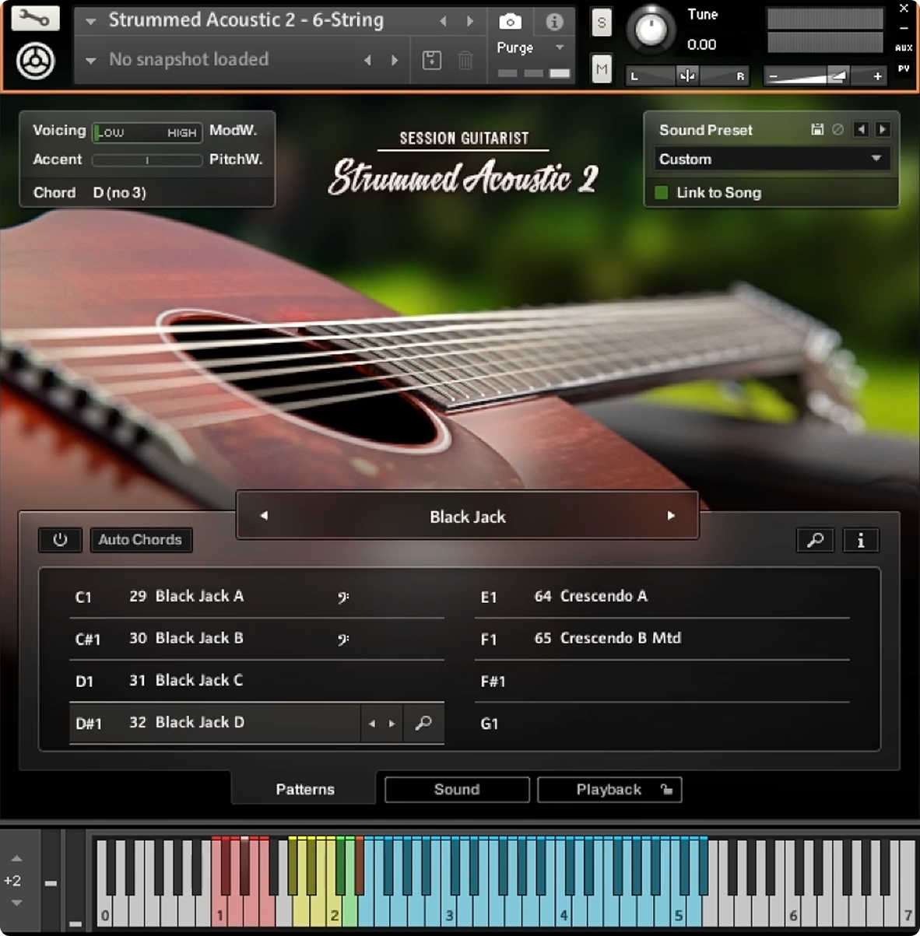Screen dimensions: 920x936
Task: Toggle the AUX button
Action: (904, 48)
